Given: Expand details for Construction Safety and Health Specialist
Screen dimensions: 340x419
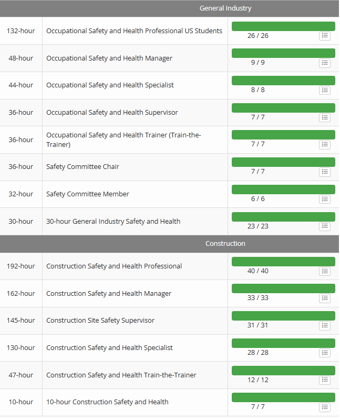Looking at the screenshot, I should (325, 353).
